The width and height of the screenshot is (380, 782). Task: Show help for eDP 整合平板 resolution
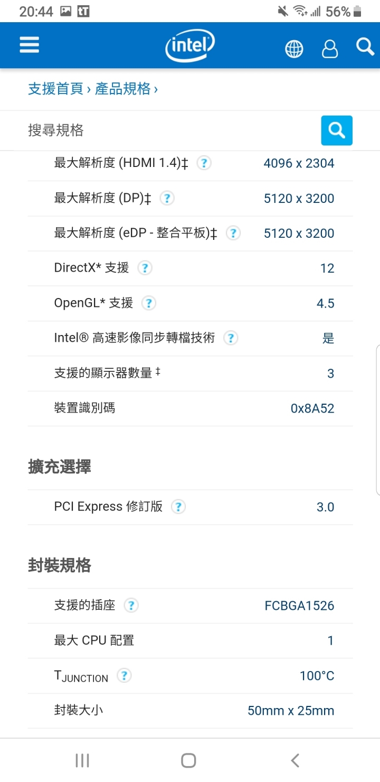tap(233, 233)
